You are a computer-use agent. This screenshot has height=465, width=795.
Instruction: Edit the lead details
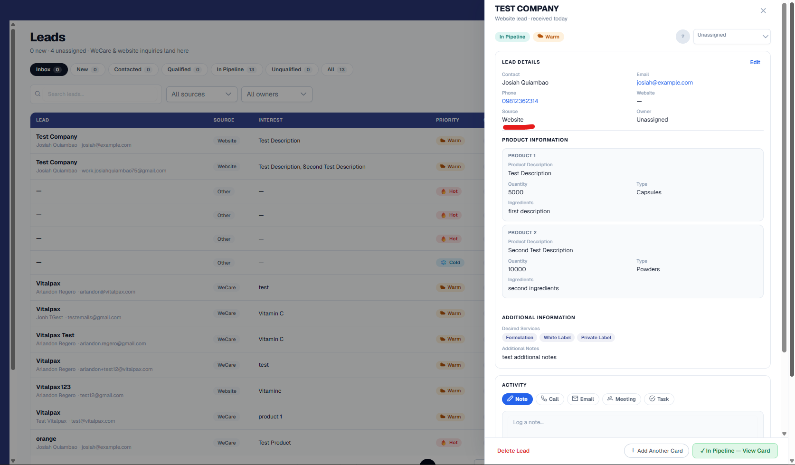755,62
